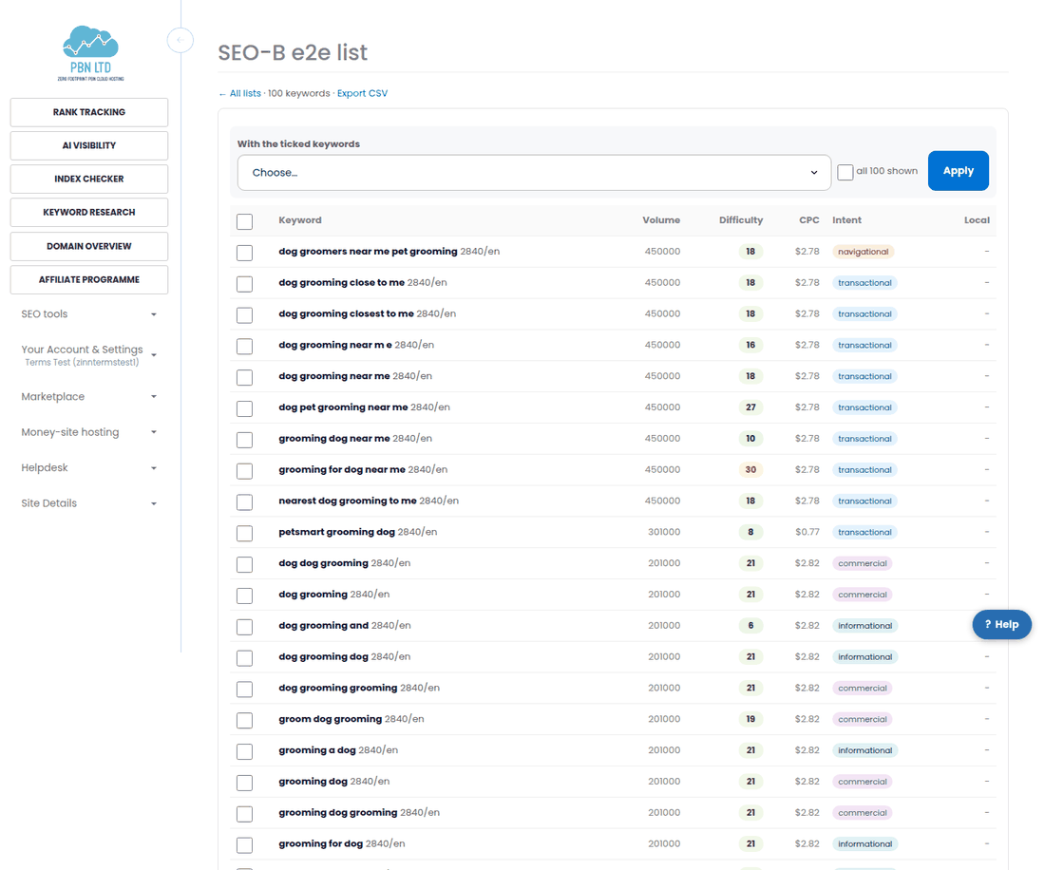Click volume 301000 for petsmart grooming dog

tap(664, 532)
